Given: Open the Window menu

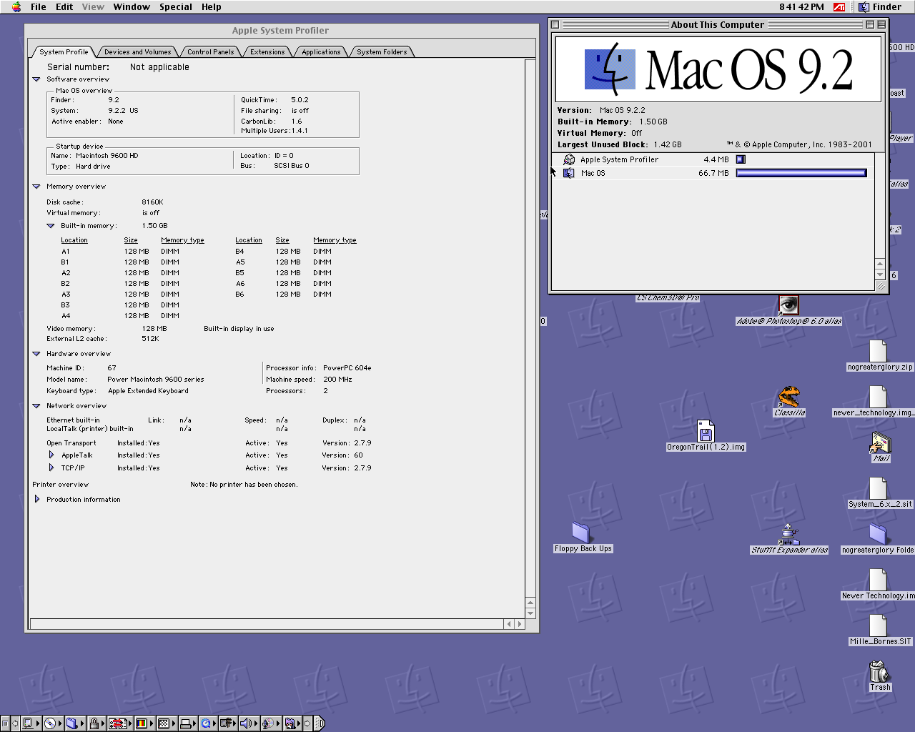Looking at the screenshot, I should [x=132, y=7].
